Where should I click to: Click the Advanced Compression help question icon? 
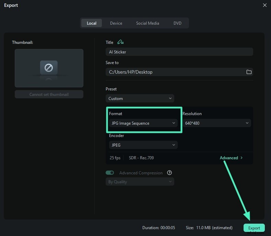click(169, 173)
